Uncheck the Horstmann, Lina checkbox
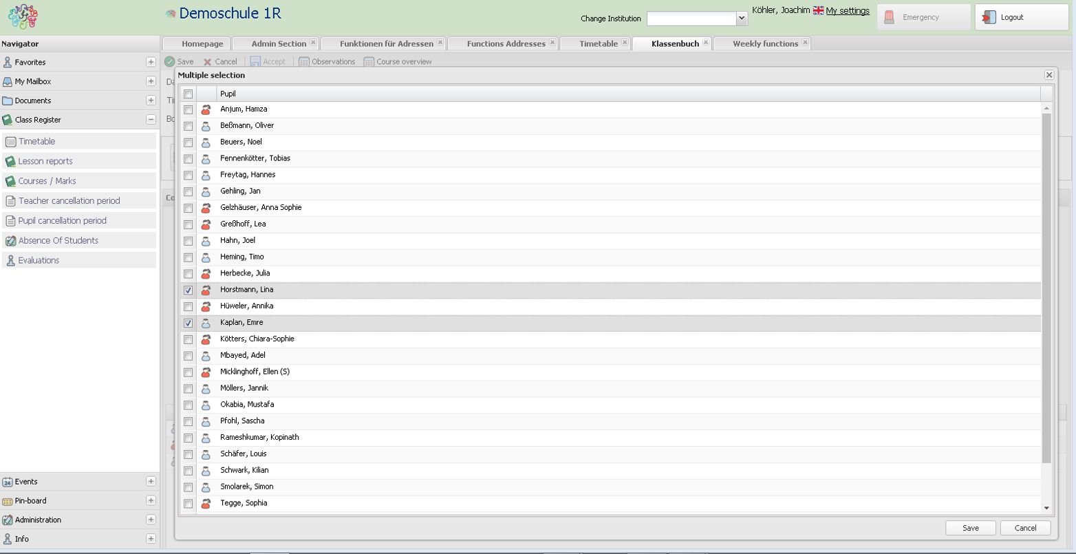The image size is (1076, 554). click(x=188, y=290)
